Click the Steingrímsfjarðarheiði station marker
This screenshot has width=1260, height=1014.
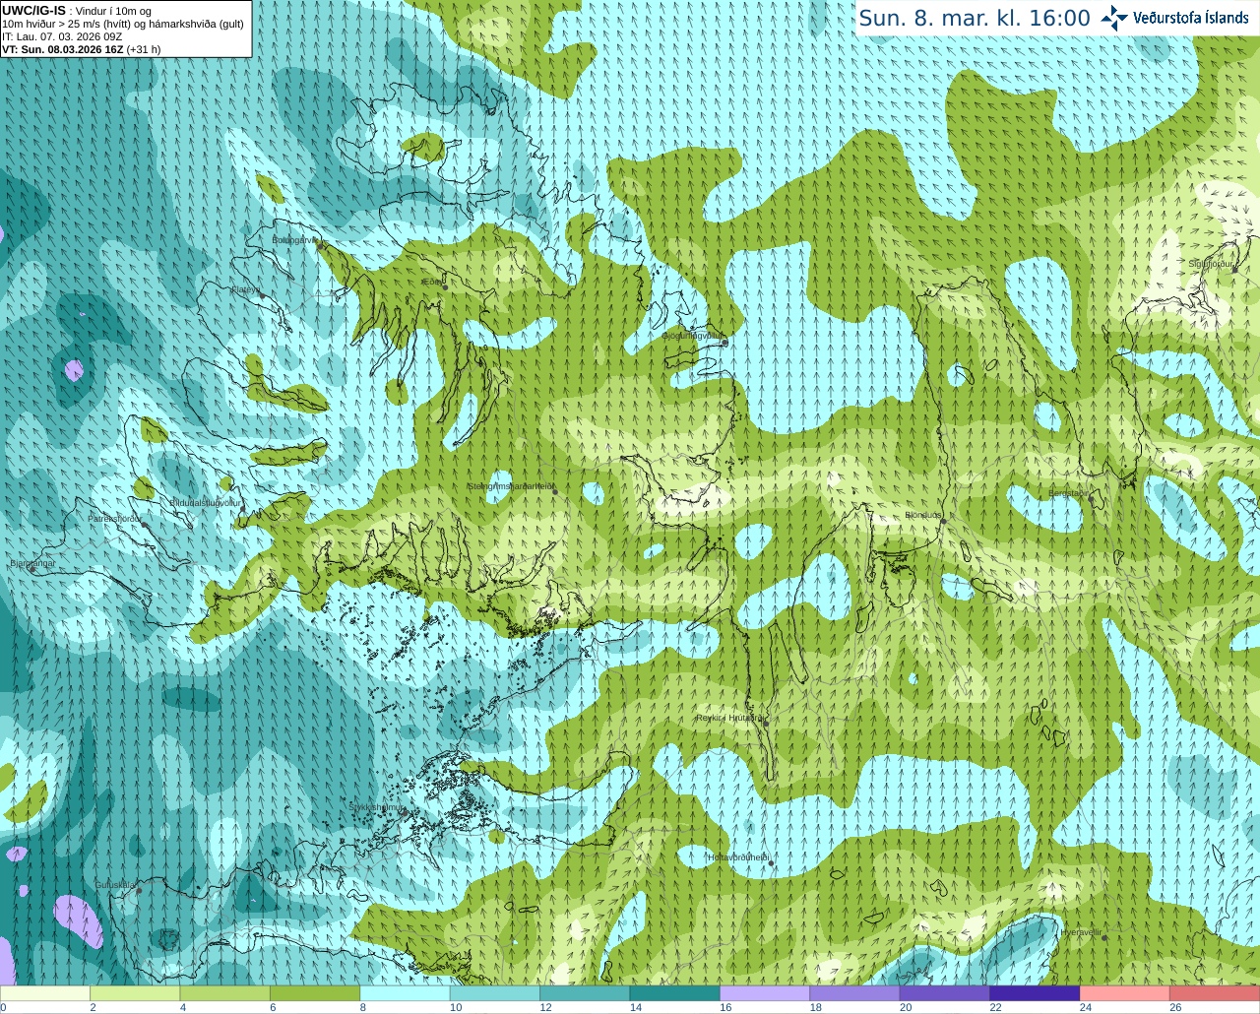click(x=554, y=490)
